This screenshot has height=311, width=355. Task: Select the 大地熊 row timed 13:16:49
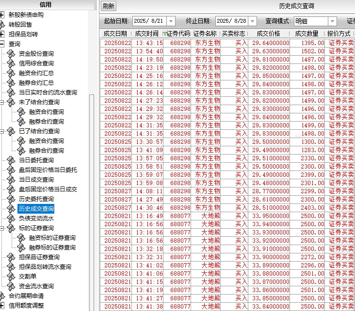click(227, 216)
